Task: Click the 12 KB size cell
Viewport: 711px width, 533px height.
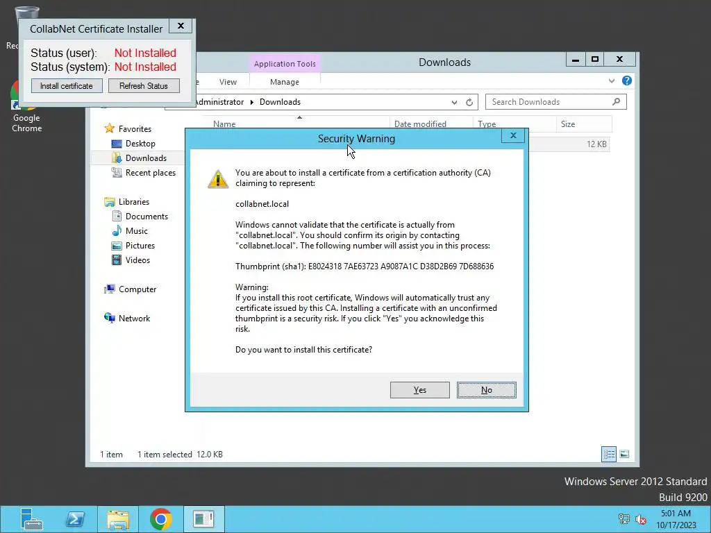Action: pos(596,144)
